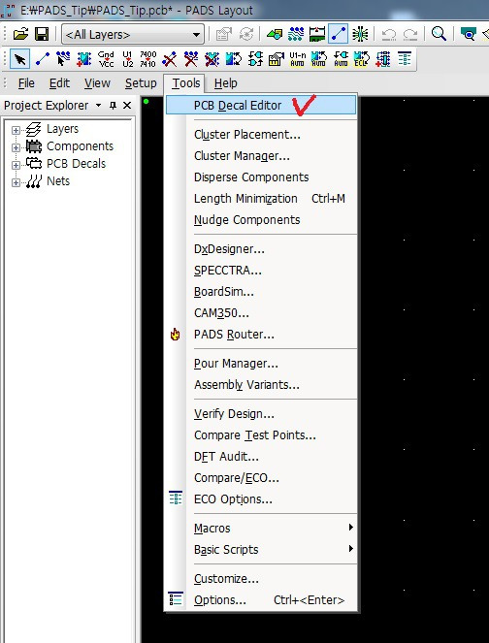
Task: Click the U1-n Auto Renumber icon
Action: click(x=298, y=59)
